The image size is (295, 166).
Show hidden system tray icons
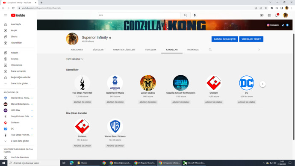pos(264,163)
